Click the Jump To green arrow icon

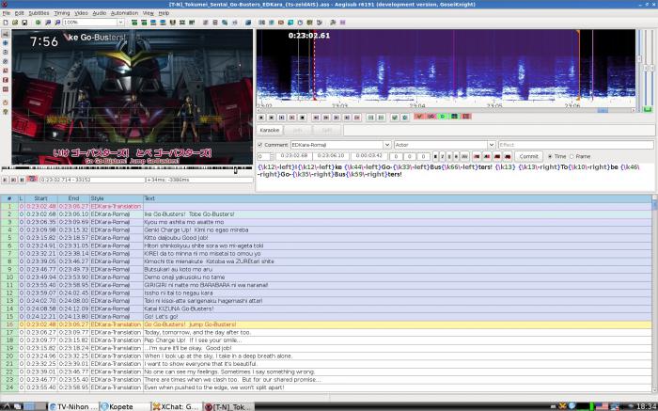pyautogui.click(x=39, y=23)
